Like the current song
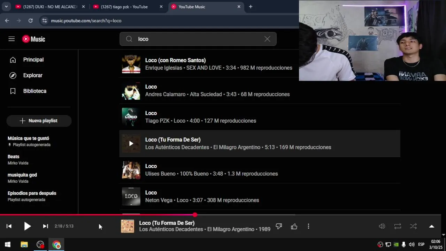Viewport: 446px width, 251px height. point(294,226)
